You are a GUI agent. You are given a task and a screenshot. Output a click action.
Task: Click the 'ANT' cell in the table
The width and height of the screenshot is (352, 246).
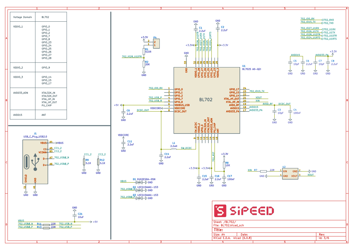[x=44, y=115]
